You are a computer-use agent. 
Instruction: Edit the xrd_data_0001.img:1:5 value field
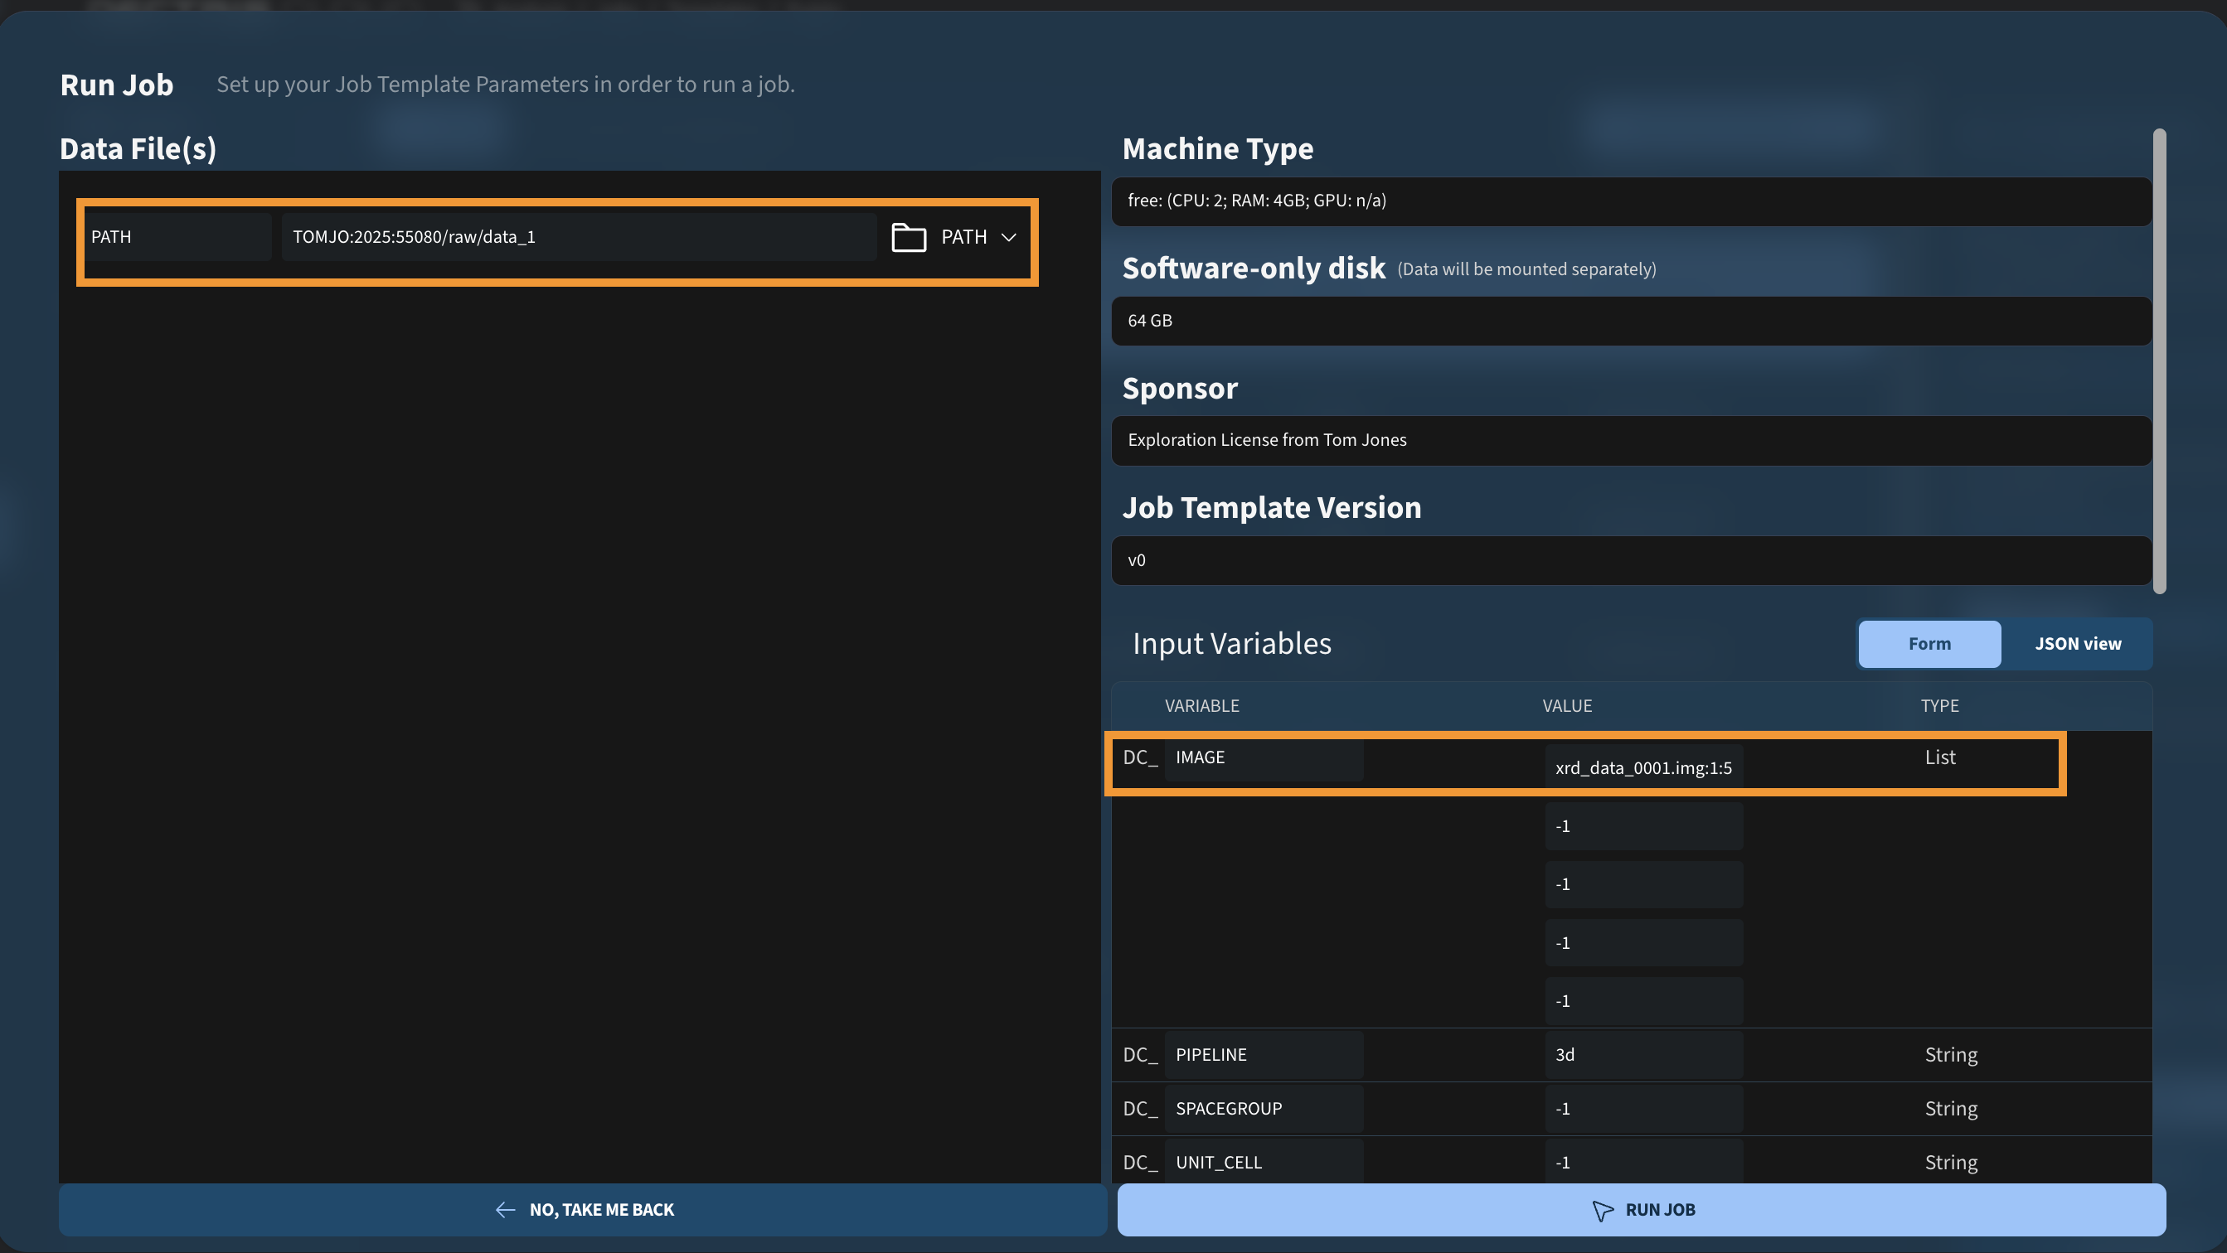[1642, 767]
